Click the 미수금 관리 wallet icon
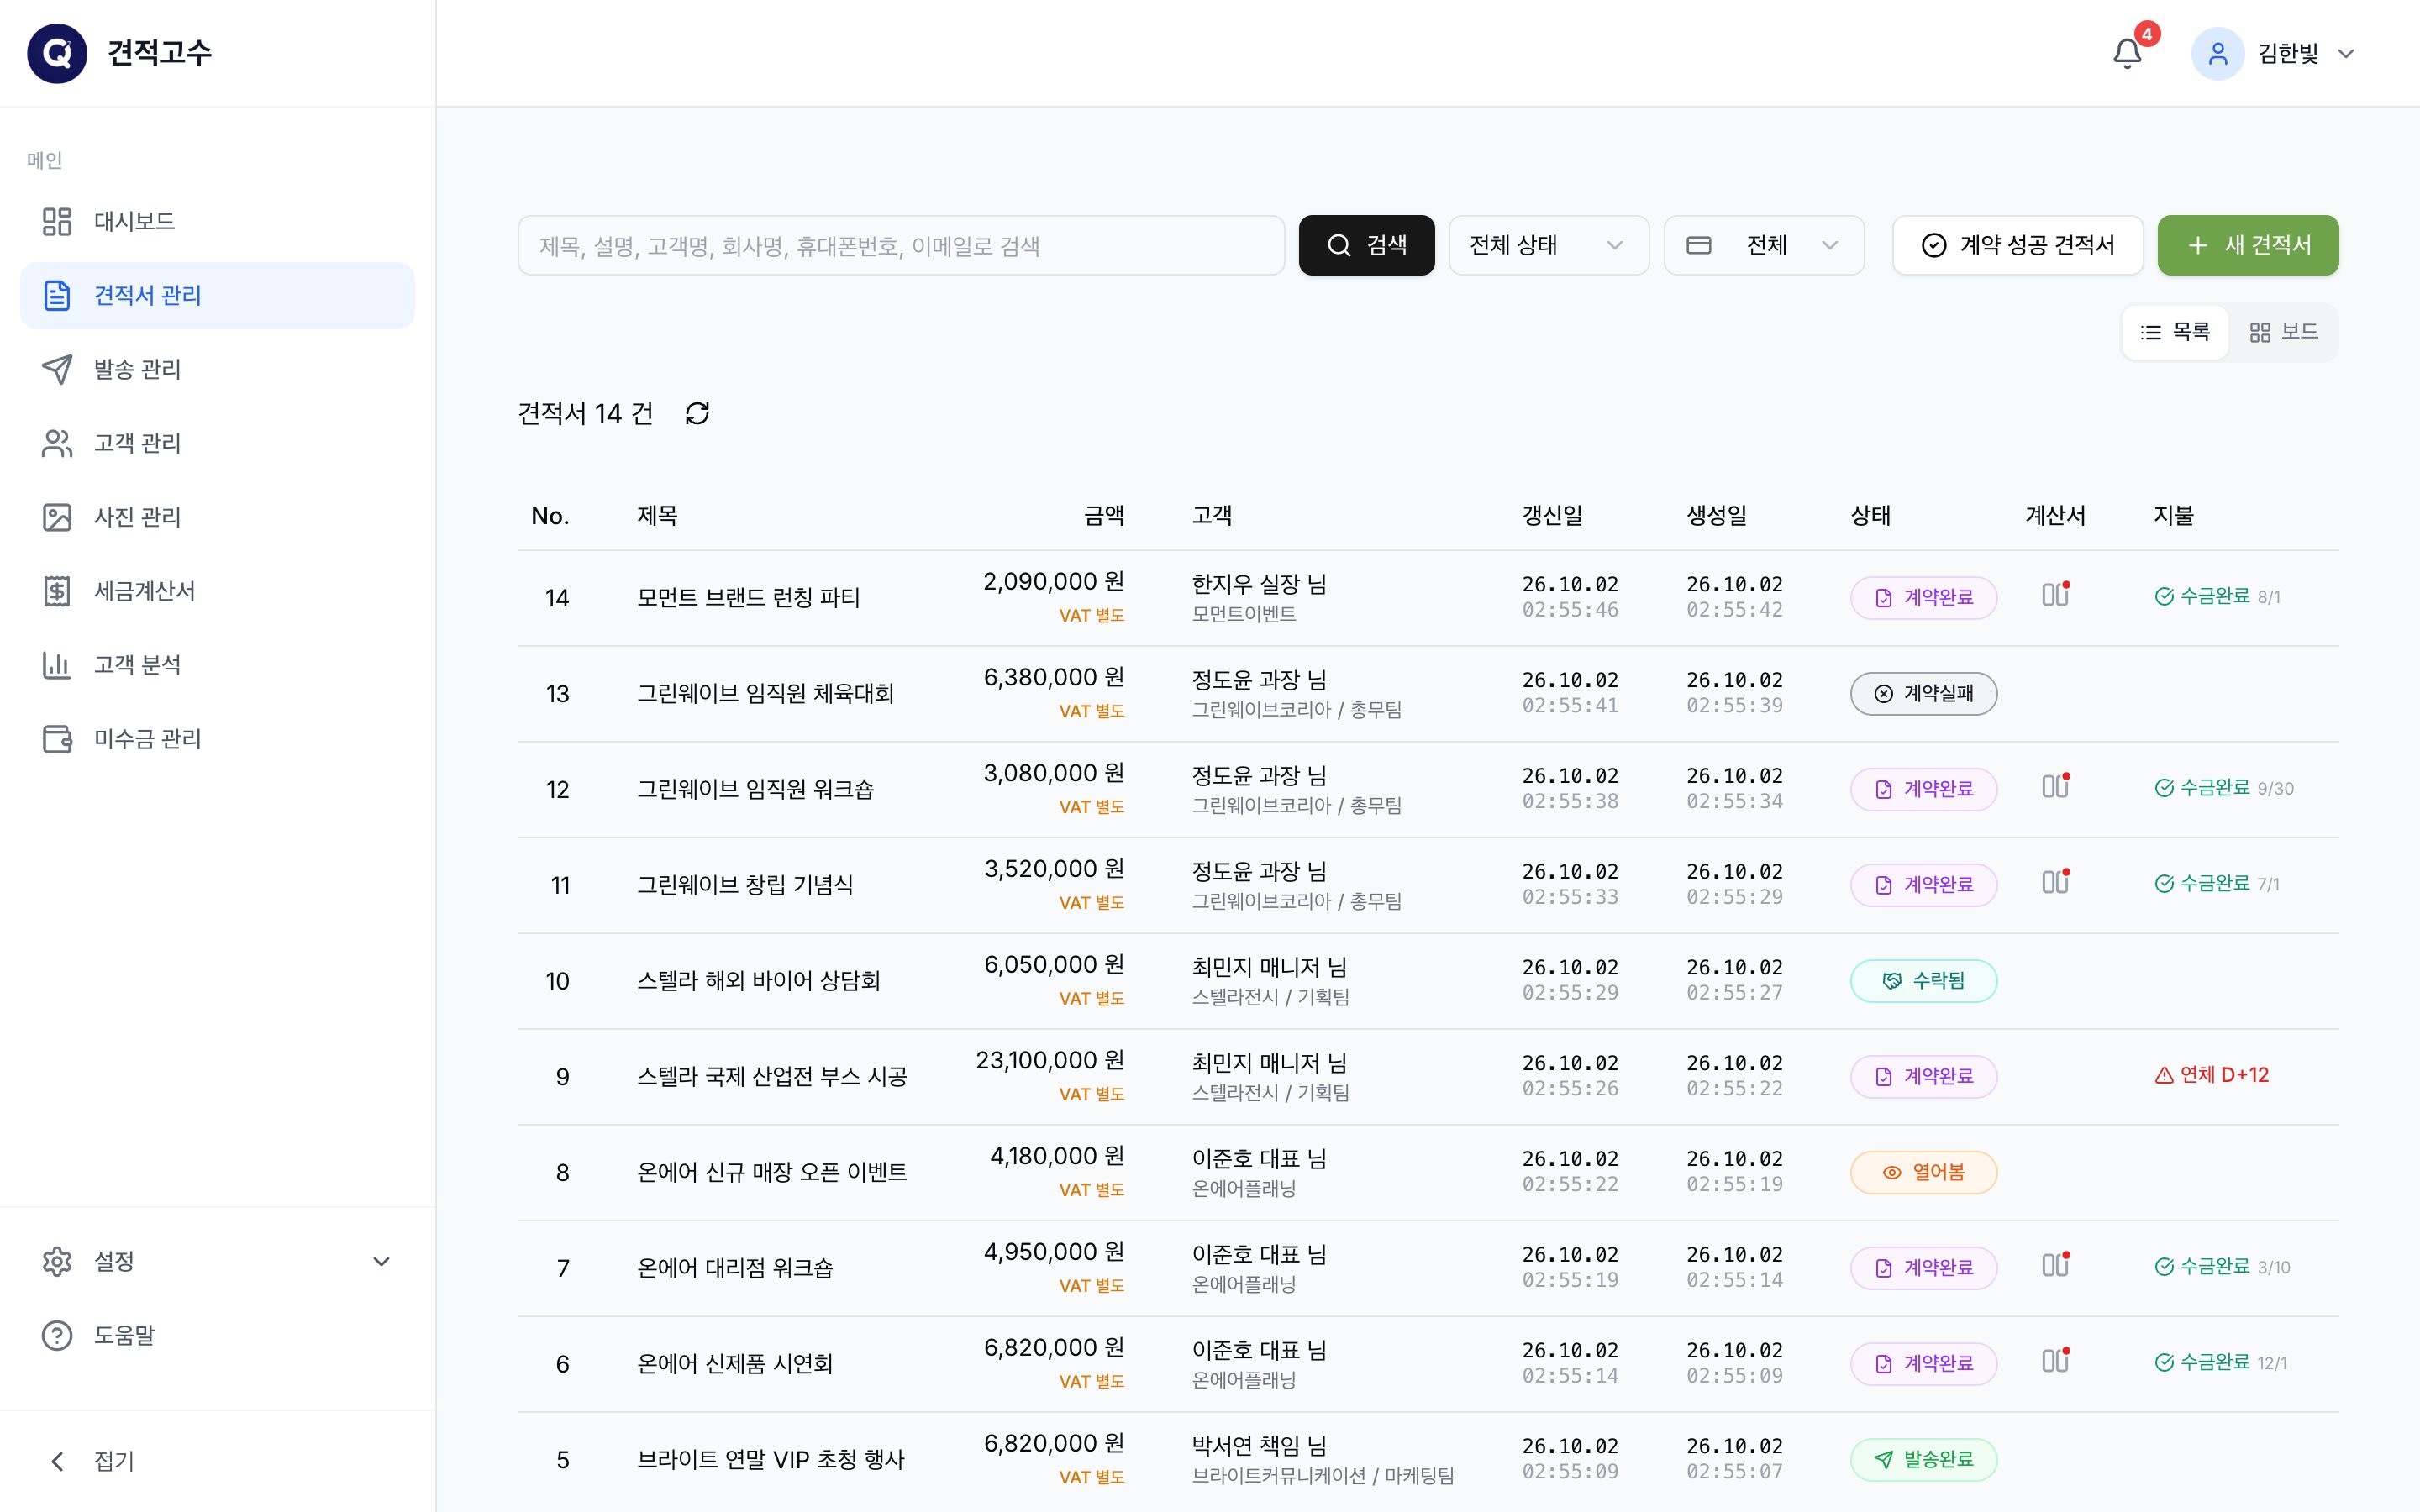Screen dimensions: 2420x1512 [x=57, y=739]
